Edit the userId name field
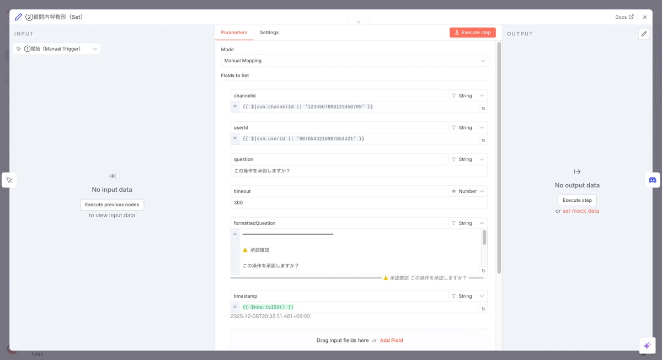Viewport: 662px width, 360px height. coord(339,127)
